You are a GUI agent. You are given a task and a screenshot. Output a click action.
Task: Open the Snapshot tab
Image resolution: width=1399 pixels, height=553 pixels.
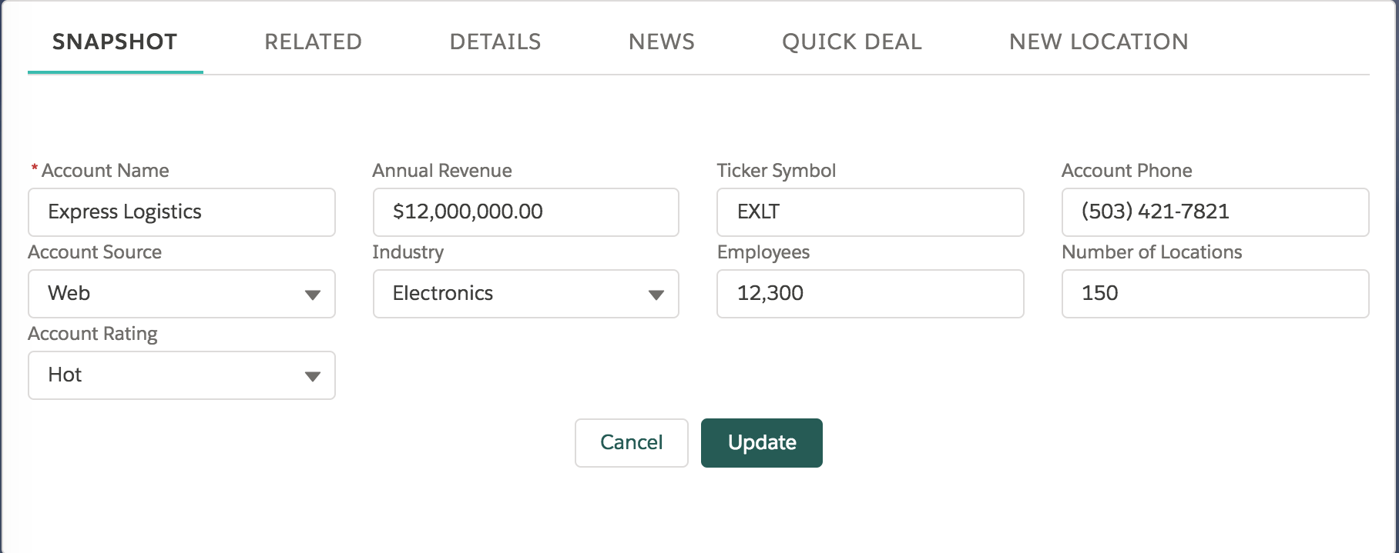tap(115, 42)
